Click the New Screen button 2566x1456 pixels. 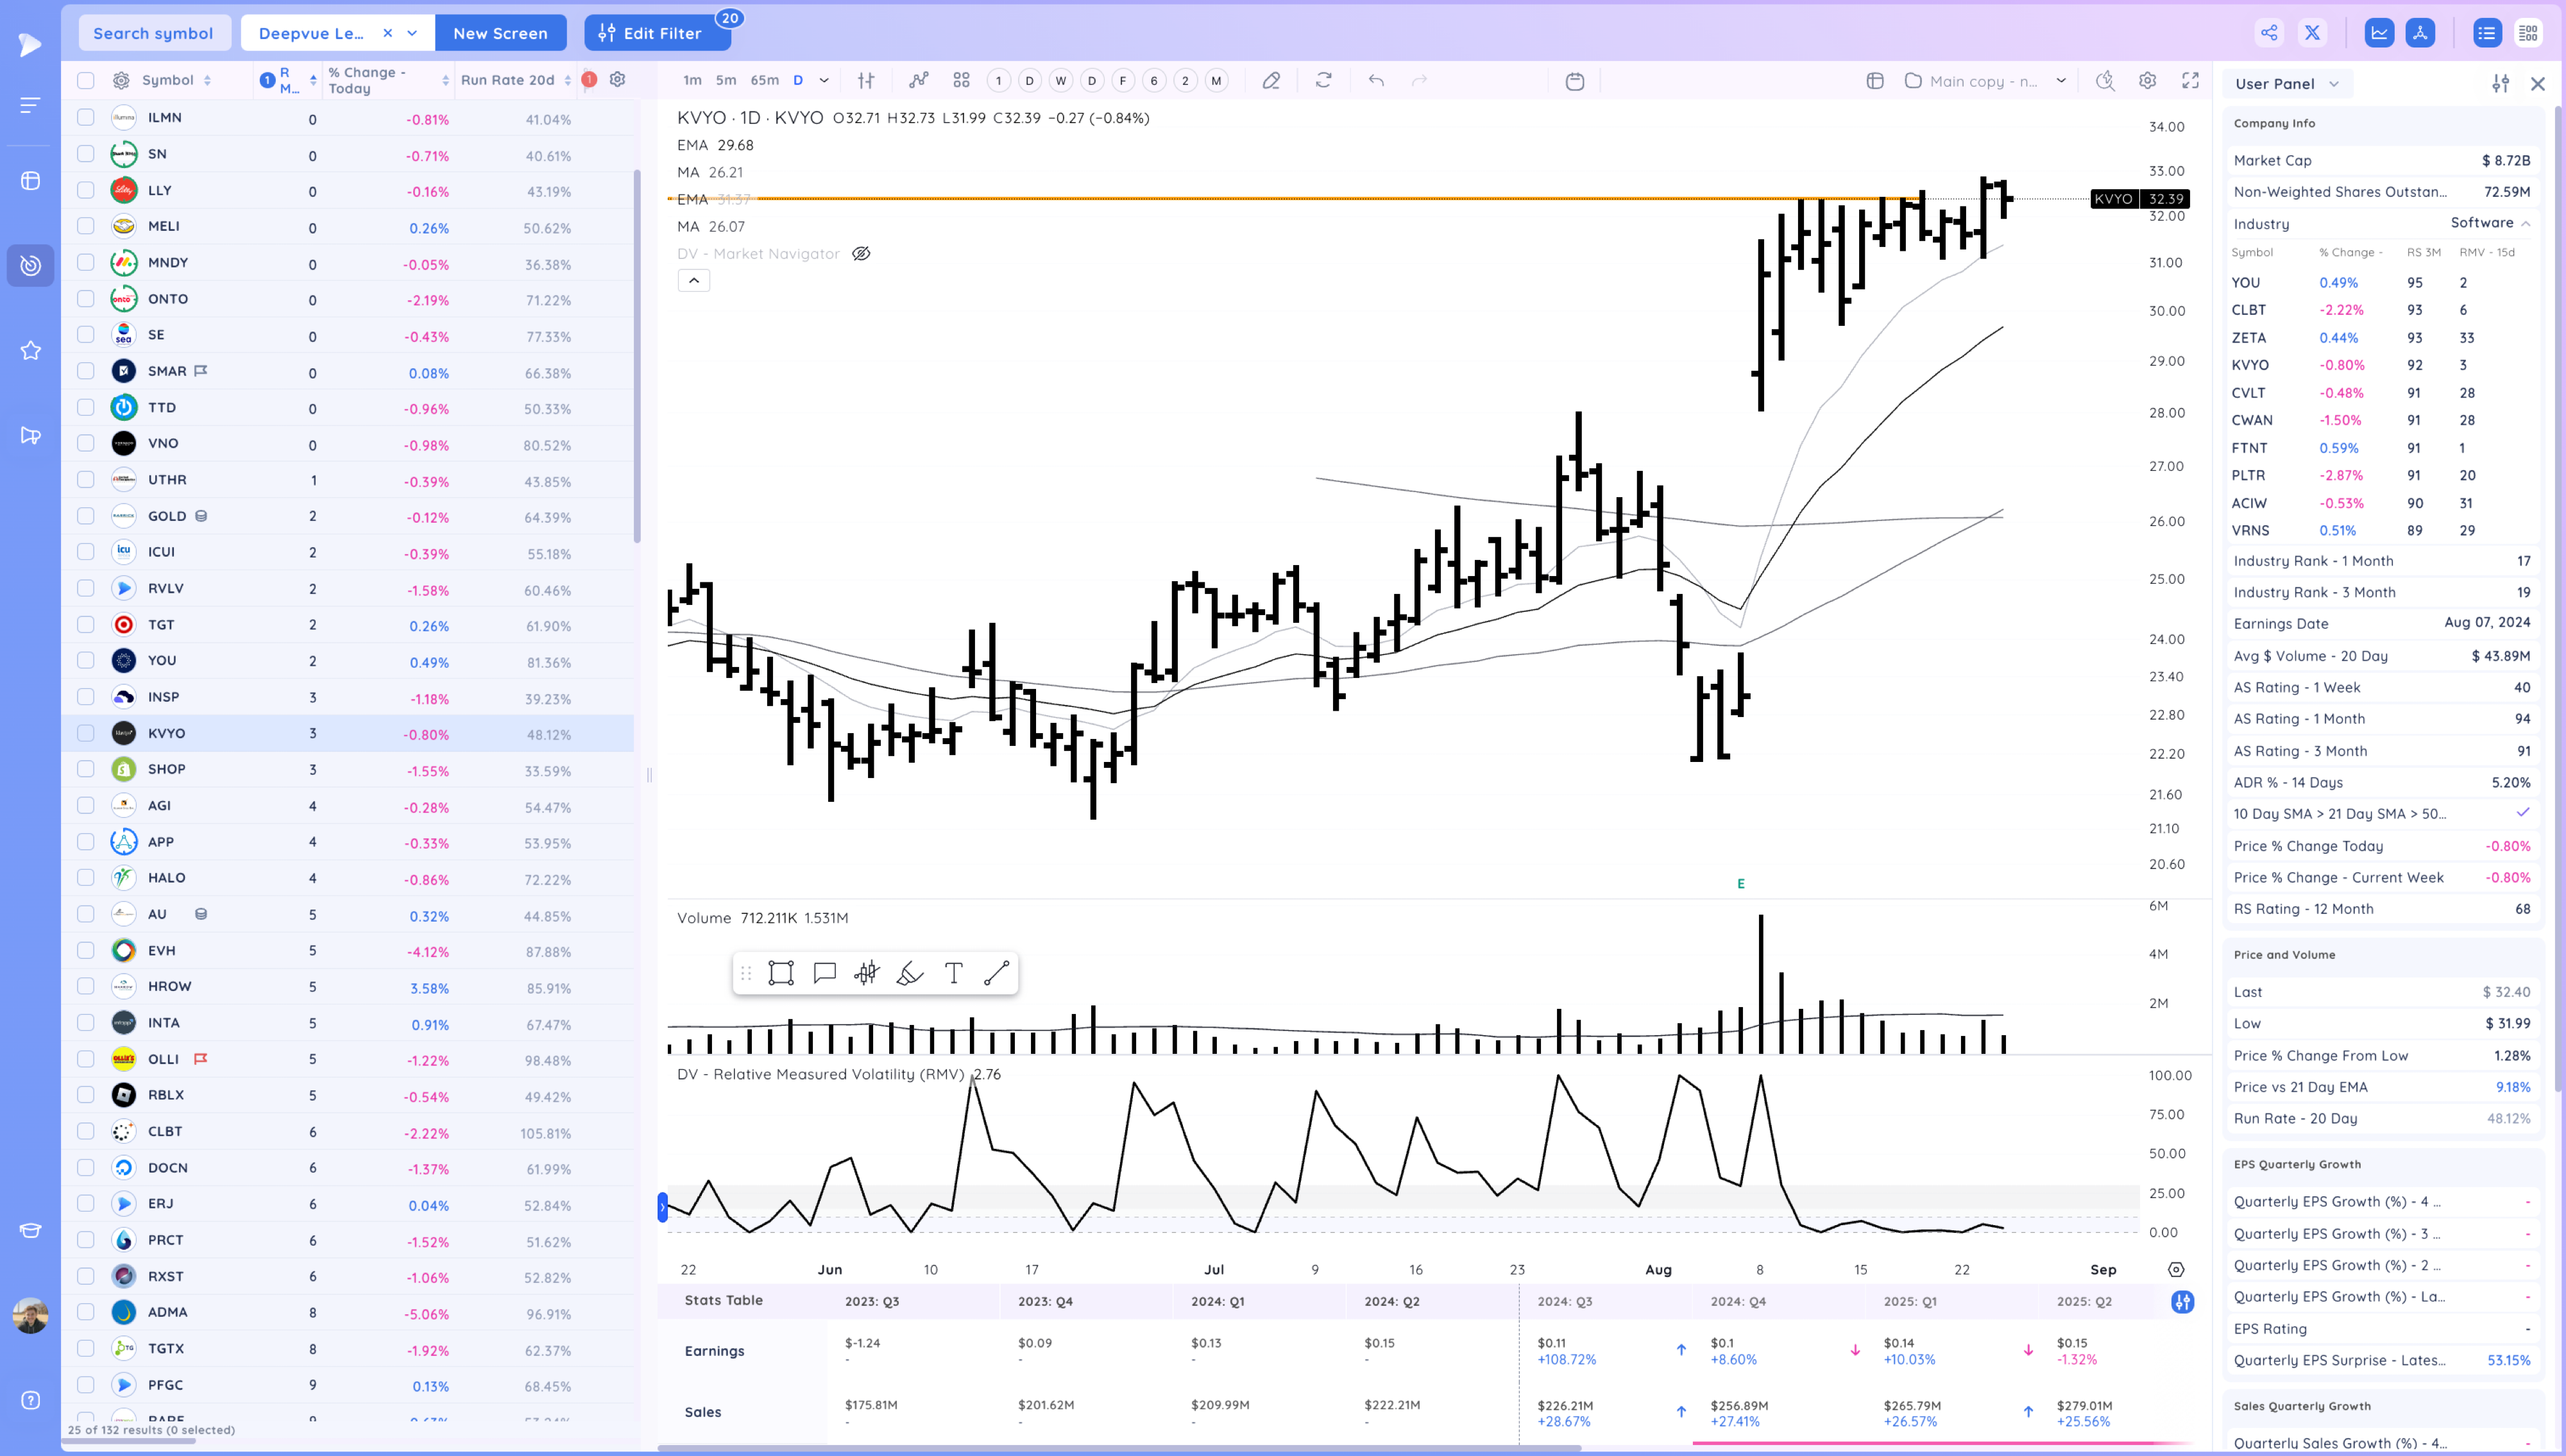pos(500,33)
